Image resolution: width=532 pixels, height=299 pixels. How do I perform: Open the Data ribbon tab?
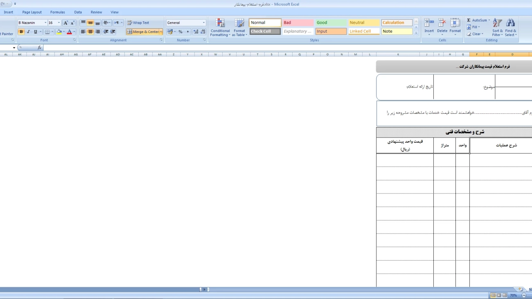tap(78, 12)
